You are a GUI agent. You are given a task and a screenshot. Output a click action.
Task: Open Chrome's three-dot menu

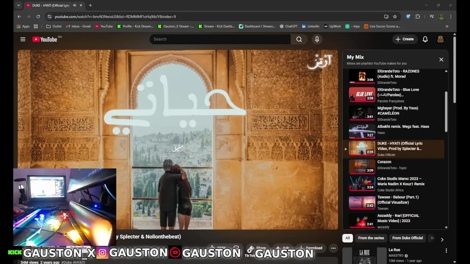tap(451, 16)
